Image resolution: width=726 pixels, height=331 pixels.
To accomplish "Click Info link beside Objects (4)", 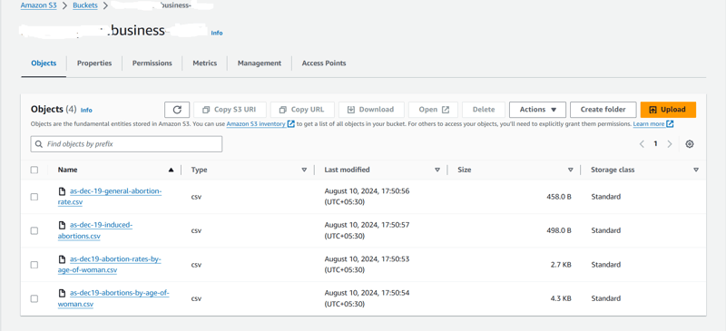I will (86, 110).
